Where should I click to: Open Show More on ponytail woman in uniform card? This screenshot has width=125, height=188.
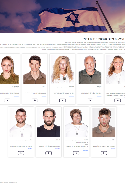pos(16,96)
